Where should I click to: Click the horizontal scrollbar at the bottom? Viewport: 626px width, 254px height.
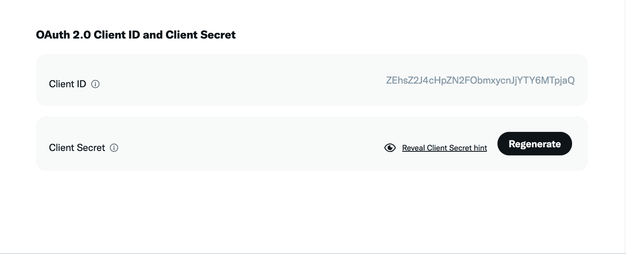point(313,253)
